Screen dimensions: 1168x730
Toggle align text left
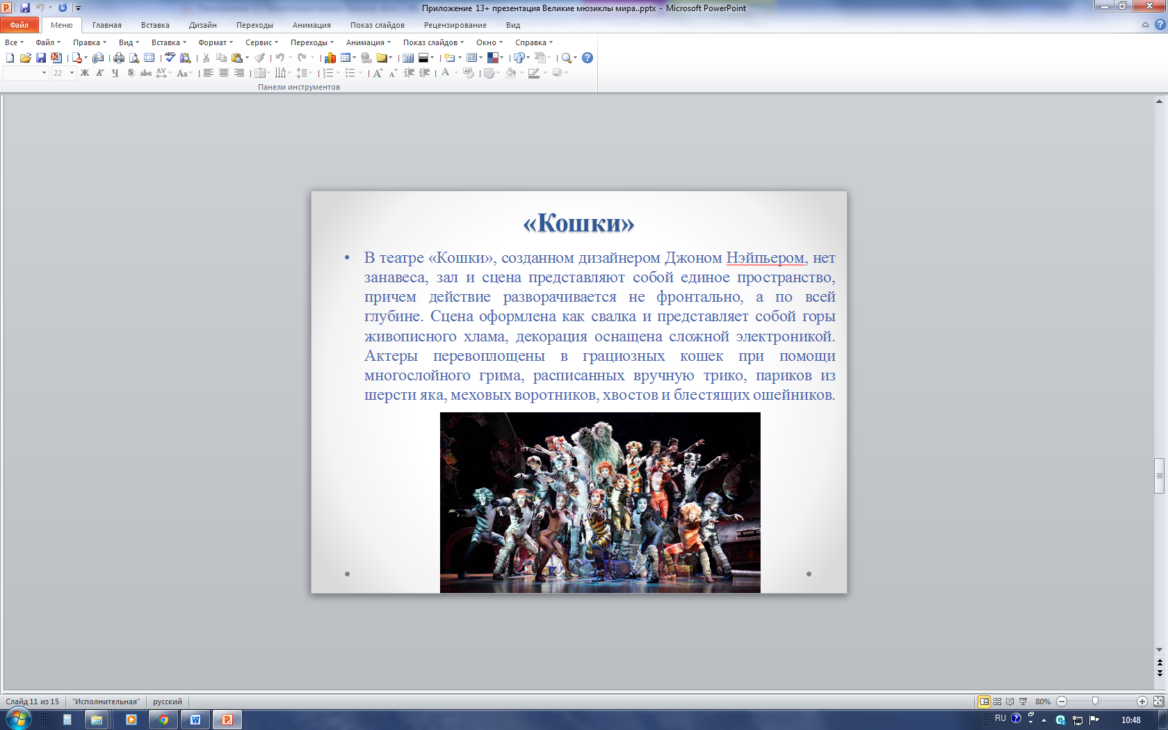tap(208, 73)
